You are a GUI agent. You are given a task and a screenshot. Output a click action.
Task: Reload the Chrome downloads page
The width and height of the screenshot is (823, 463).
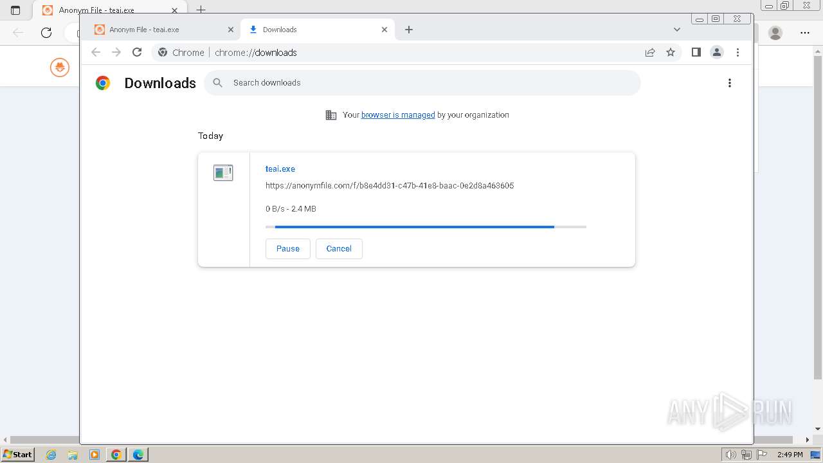tap(137, 53)
